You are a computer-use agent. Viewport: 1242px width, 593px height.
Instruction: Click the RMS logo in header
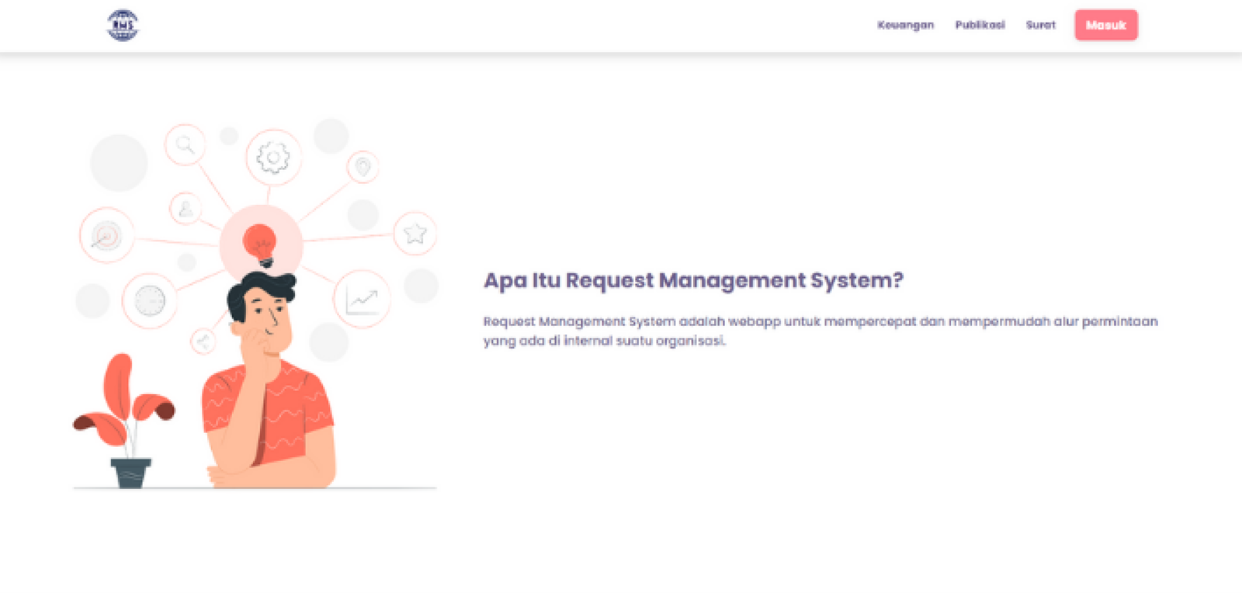coord(123,26)
